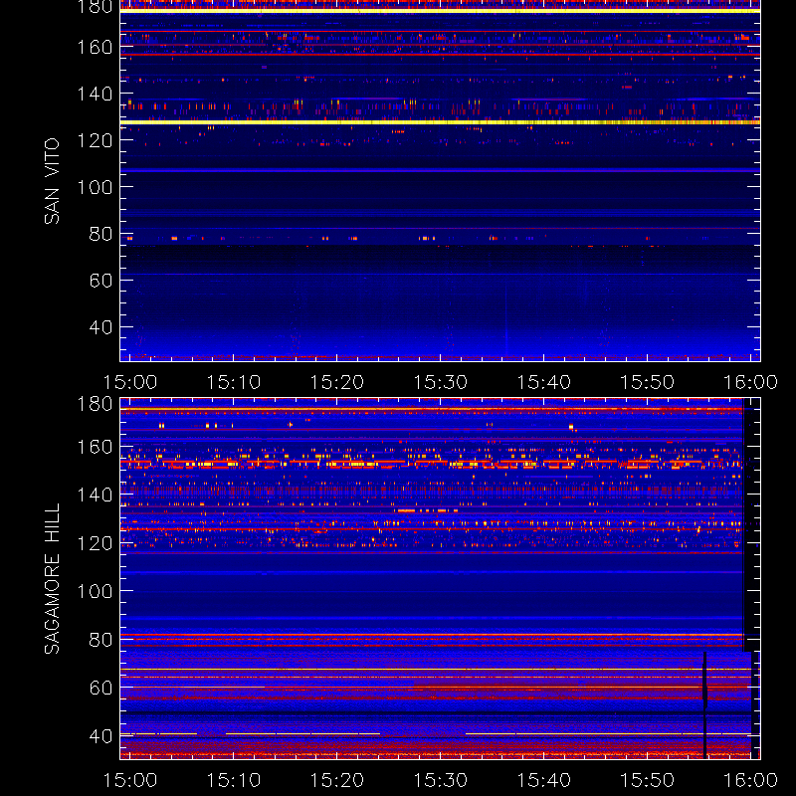Click the 15:40 time label under San Vito plot
This screenshot has width=796, height=796.
[543, 382]
